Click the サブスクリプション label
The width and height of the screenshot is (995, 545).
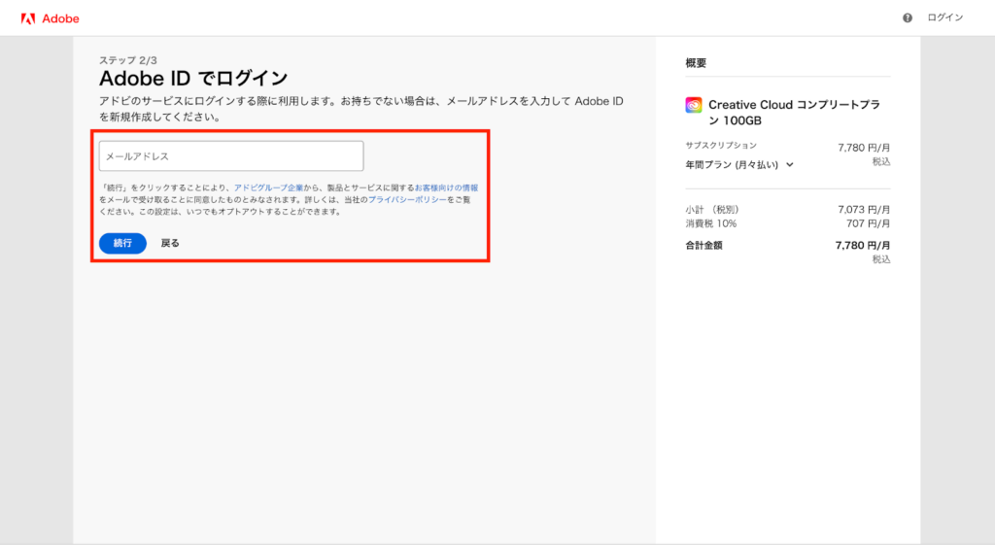[721, 146]
